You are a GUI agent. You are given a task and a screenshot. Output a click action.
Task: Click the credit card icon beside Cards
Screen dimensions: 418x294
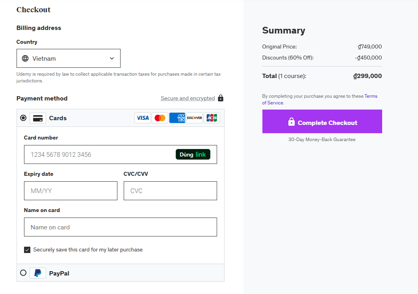pos(38,118)
